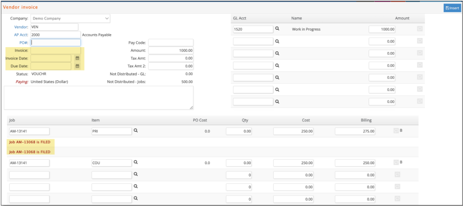Open the Company dropdown showing Demo Company
This screenshot has height=206, width=463.
tap(70, 18)
